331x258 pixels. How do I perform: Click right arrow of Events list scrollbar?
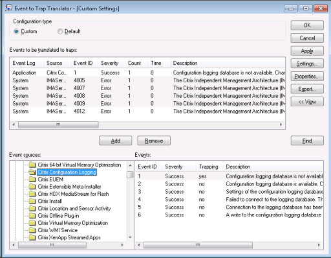(x=319, y=245)
